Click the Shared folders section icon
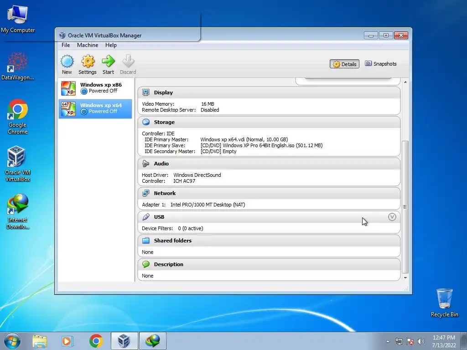This screenshot has width=467, height=350. coord(145,241)
